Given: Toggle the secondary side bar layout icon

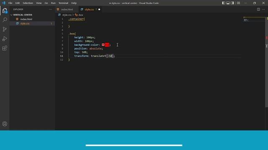Looking at the screenshot, I should pos(232,3).
